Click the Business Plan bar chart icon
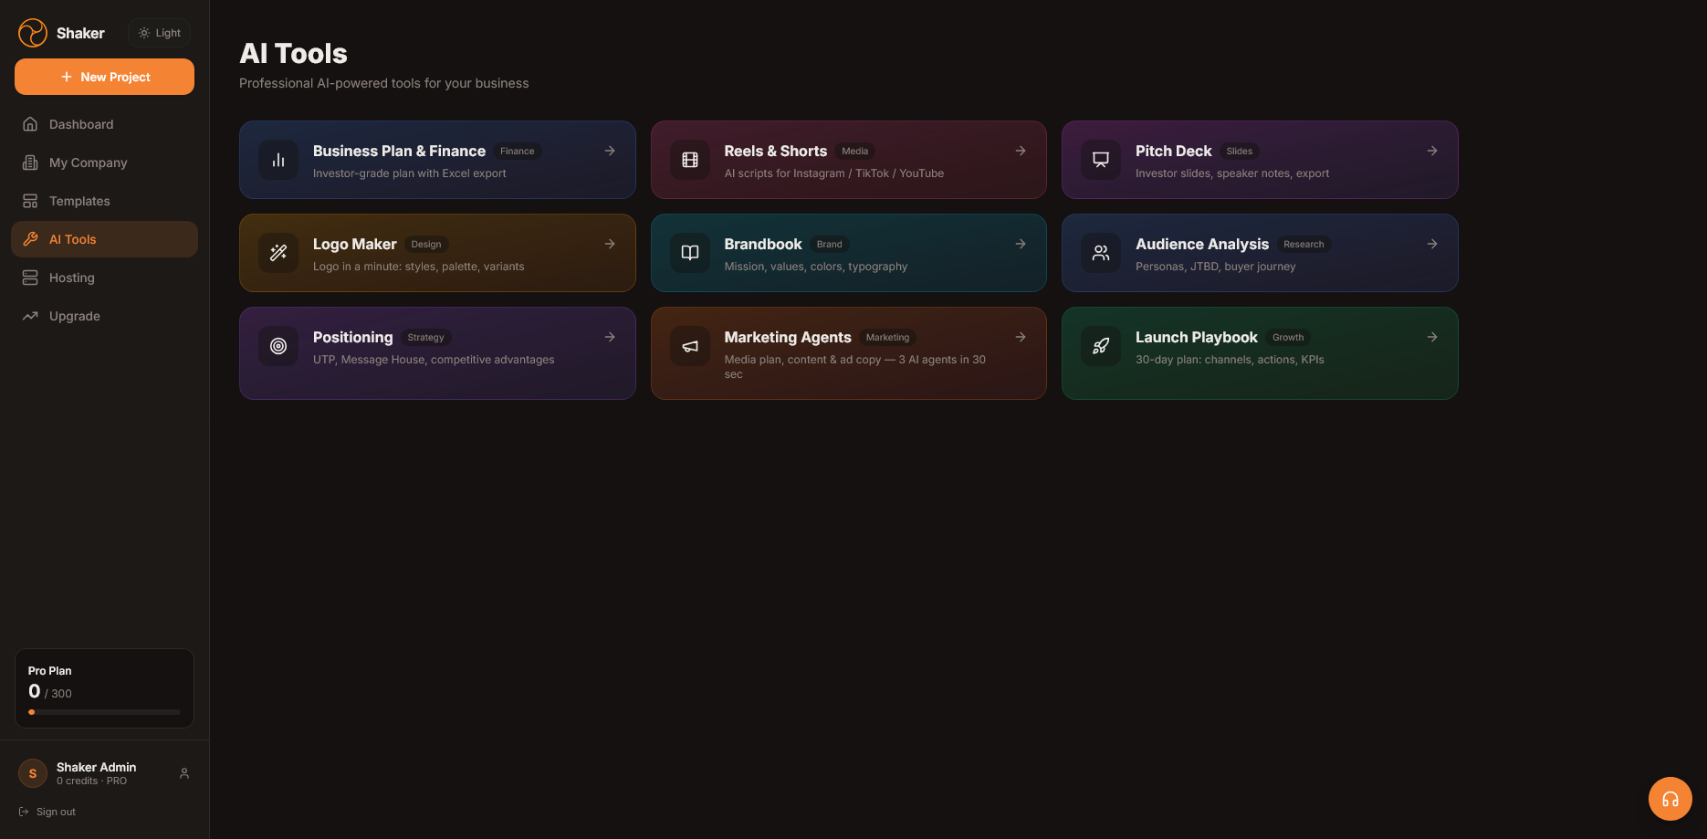 click(278, 160)
